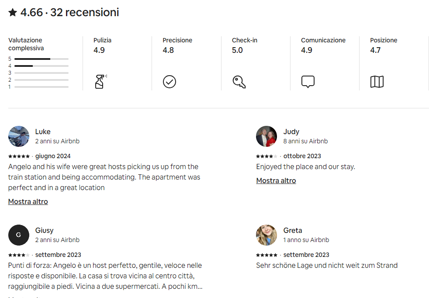The image size is (429, 298).
Task: Click the 5-star rating distribution bar
Action: click(42, 59)
